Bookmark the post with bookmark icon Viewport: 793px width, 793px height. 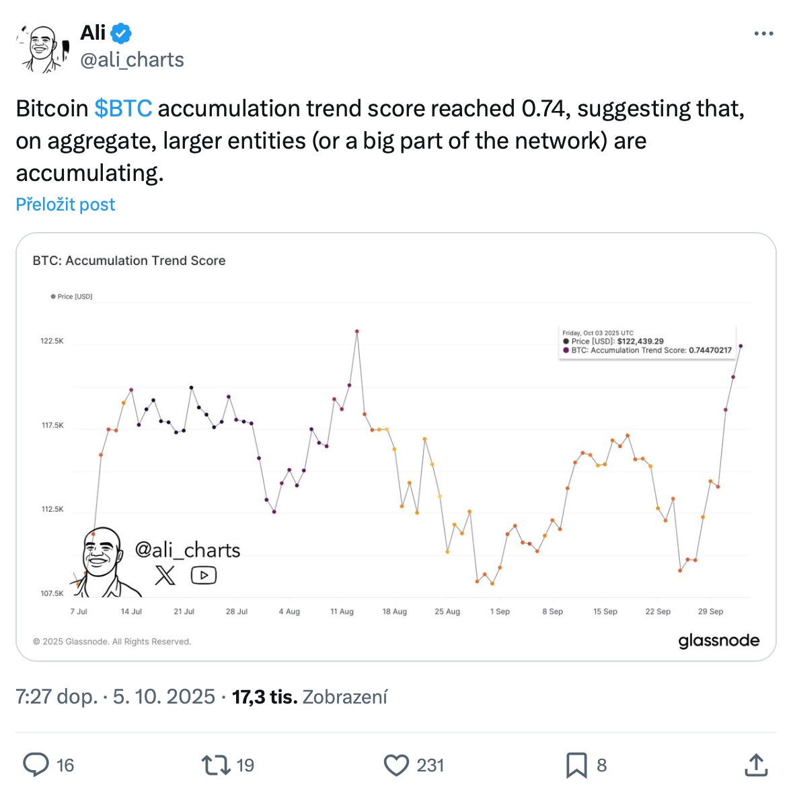pyautogui.click(x=576, y=765)
